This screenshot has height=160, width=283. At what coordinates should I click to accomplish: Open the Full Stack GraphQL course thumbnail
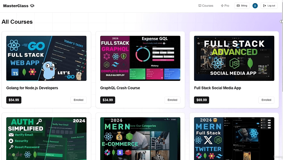pos(140,58)
